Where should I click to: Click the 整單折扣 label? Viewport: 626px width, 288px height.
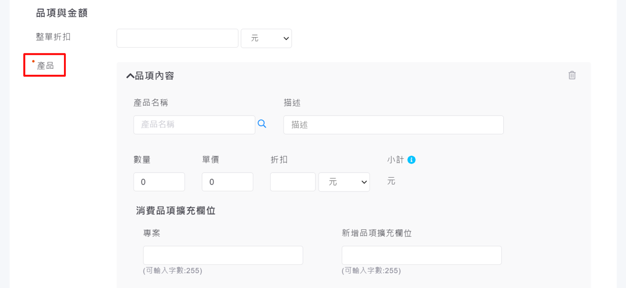53,37
